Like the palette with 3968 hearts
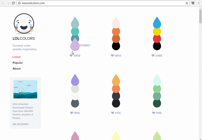202x140 pixels. tap(71, 55)
